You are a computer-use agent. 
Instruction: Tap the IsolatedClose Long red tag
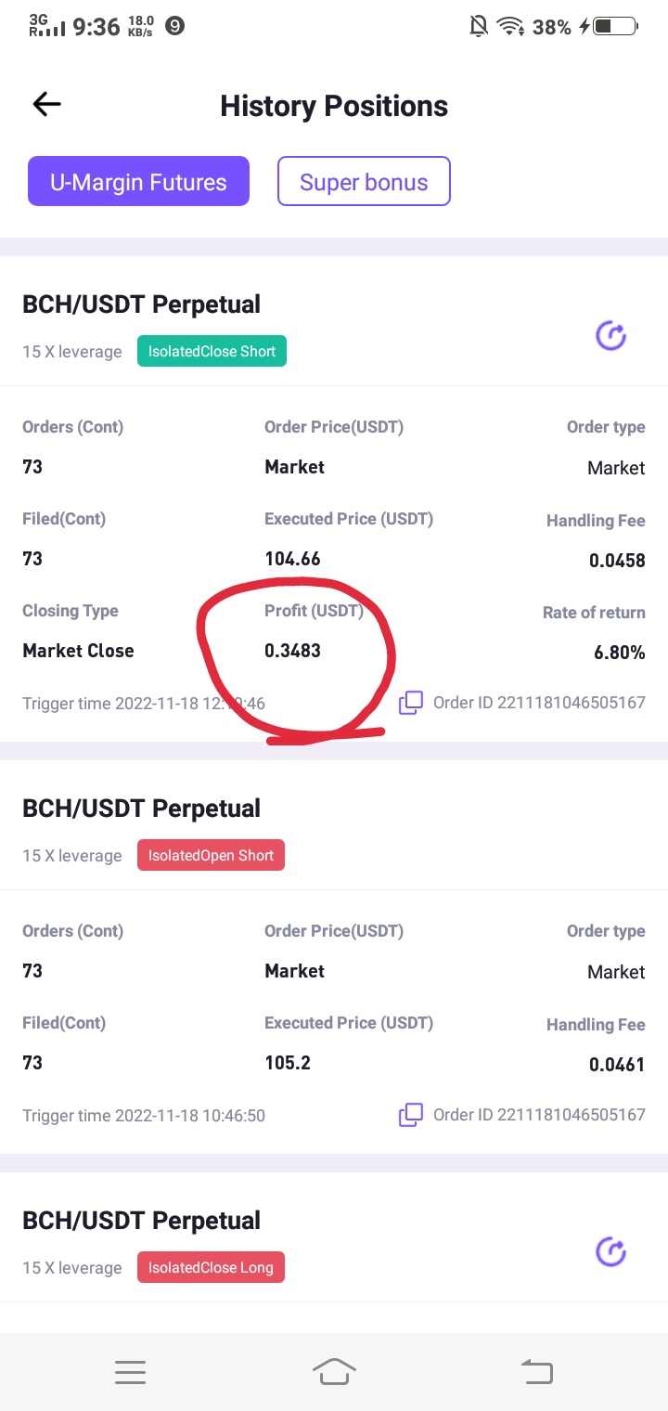pyautogui.click(x=211, y=1267)
